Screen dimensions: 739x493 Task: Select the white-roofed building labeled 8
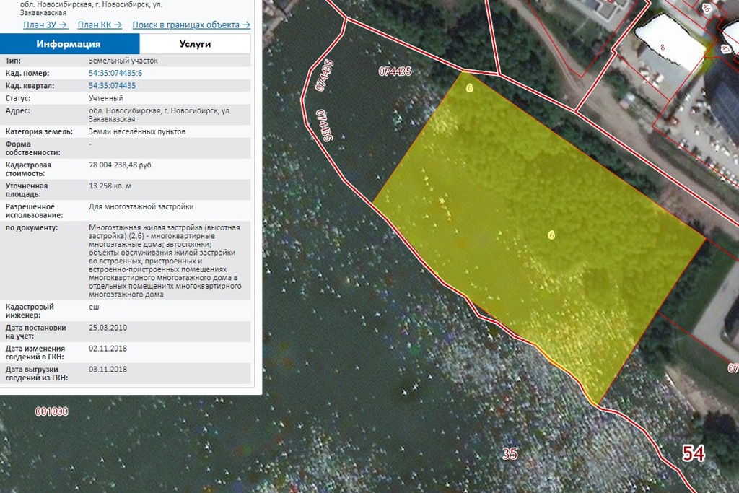click(x=668, y=45)
